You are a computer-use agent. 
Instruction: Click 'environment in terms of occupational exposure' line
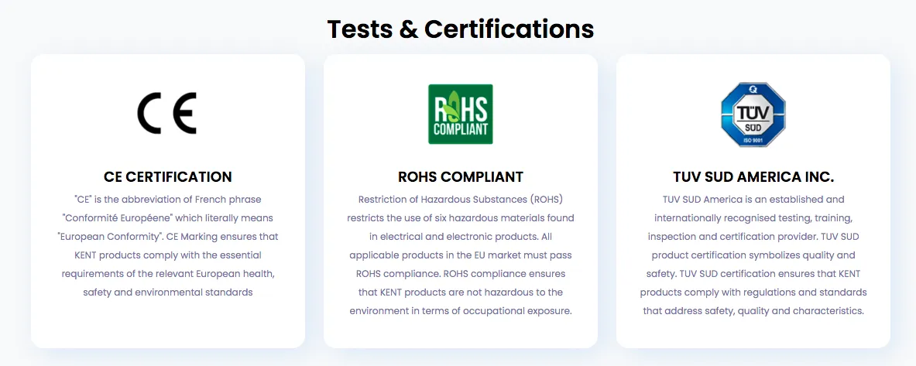tap(461, 311)
